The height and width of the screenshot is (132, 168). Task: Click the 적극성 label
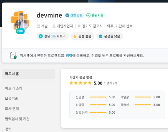click(125, 105)
